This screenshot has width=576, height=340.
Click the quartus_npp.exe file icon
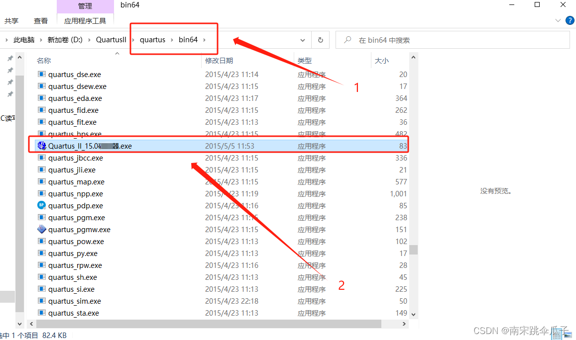tap(42, 193)
